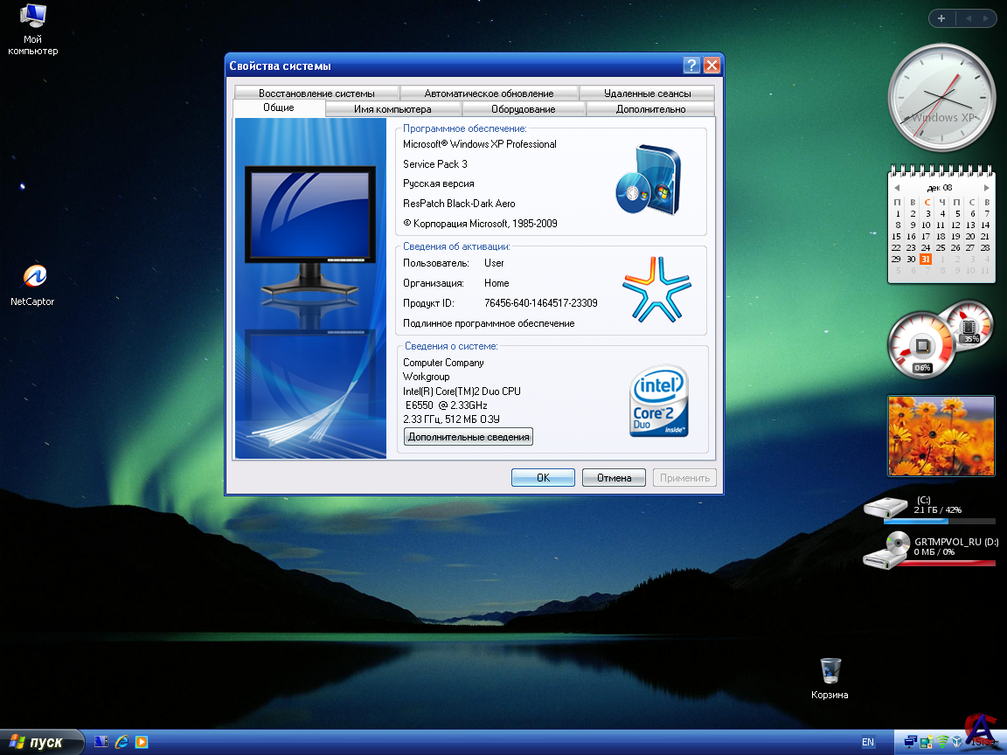The height and width of the screenshot is (755, 1007).
Task: Go to next month in calendar gadget
Action: click(x=987, y=187)
